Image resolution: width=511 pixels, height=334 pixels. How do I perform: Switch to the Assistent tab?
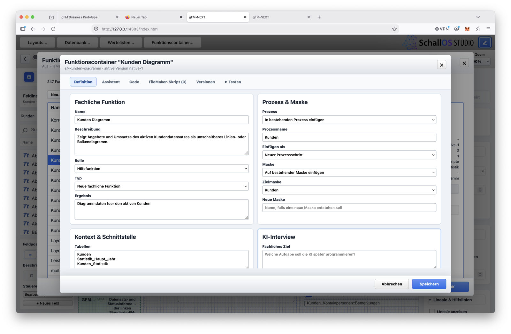point(111,82)
